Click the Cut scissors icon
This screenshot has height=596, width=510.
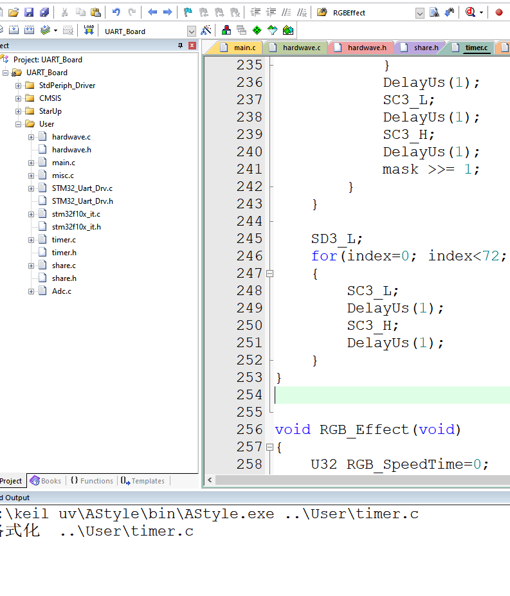point(65,13)
